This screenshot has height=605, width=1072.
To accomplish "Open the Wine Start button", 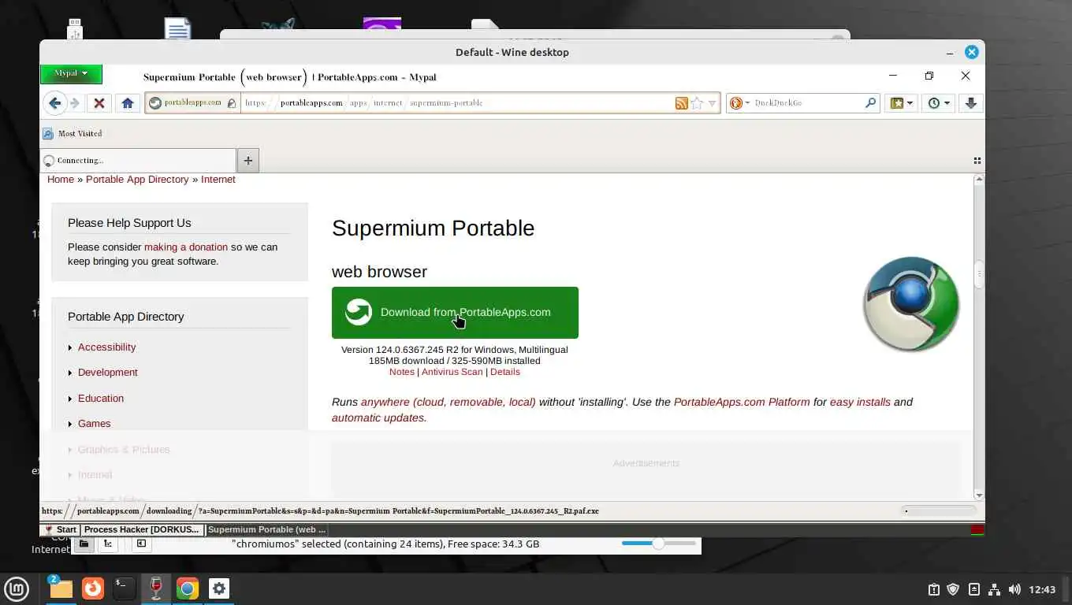I will tap(61, 530).
